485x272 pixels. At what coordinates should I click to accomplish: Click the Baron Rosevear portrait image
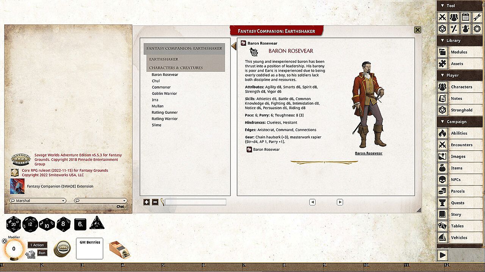coord(368,104)
